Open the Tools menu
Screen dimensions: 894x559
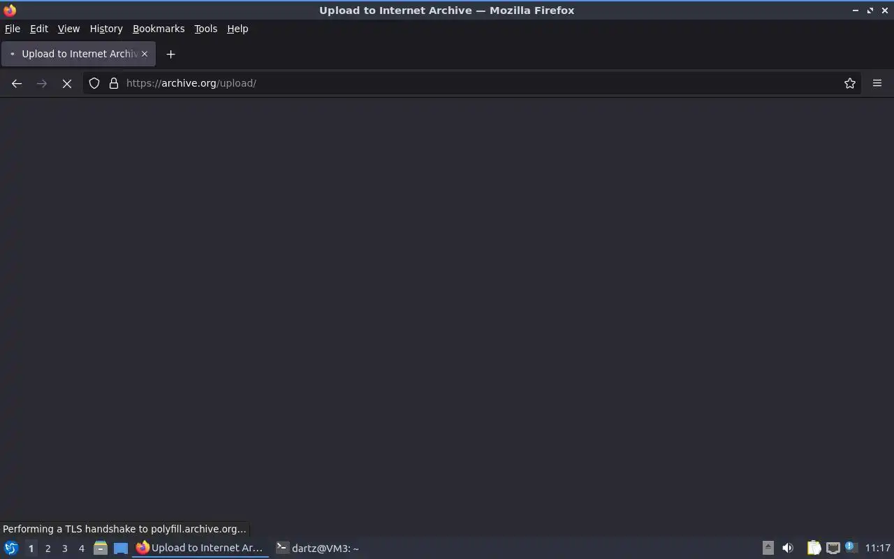click(205, 29)
